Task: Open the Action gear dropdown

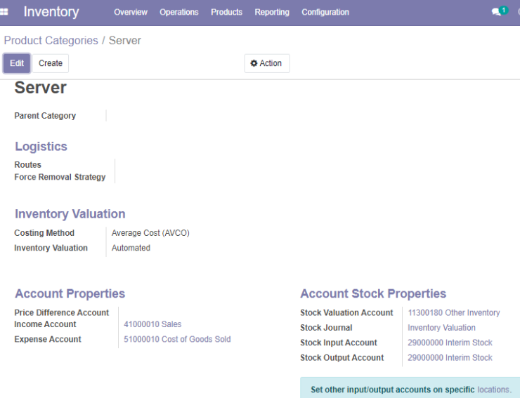Action: pyautogui.click(x=267, y=63)
